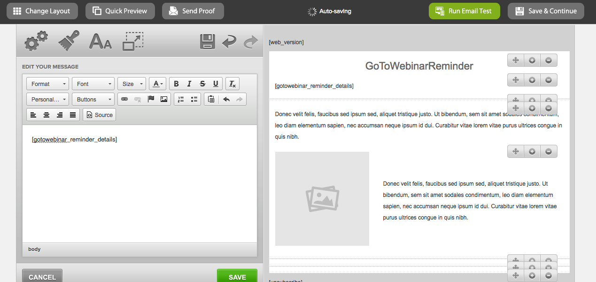This screenshot has height=282, width=596.
Task: Click the [web_version] text
Action: (286, 42)
